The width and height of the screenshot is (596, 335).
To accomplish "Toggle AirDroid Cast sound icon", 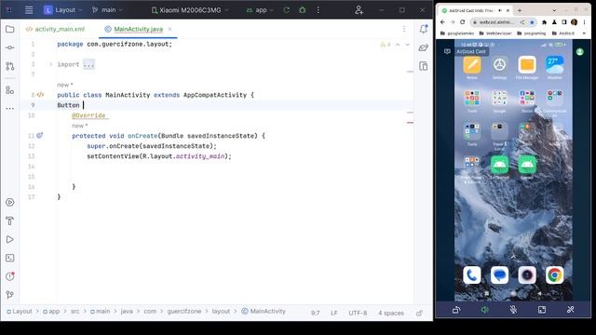I will tap(484, 310).
